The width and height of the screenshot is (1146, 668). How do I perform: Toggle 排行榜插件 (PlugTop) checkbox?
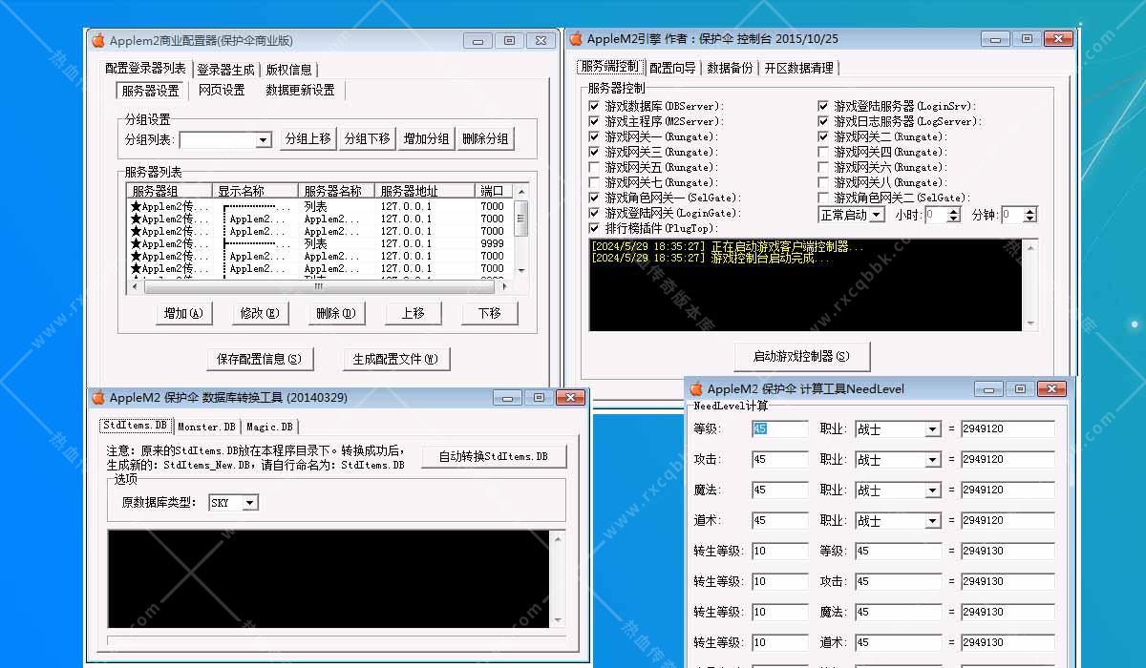pyautogui.click(x=596, y=228)
